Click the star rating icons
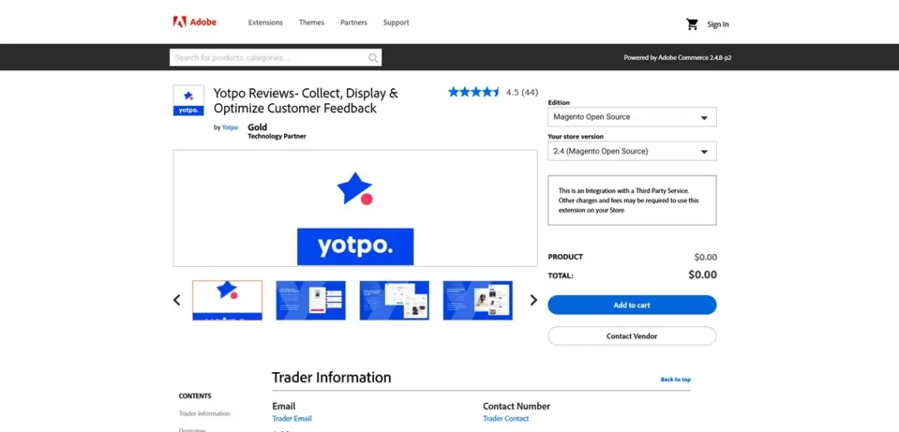 pos(474,92)
